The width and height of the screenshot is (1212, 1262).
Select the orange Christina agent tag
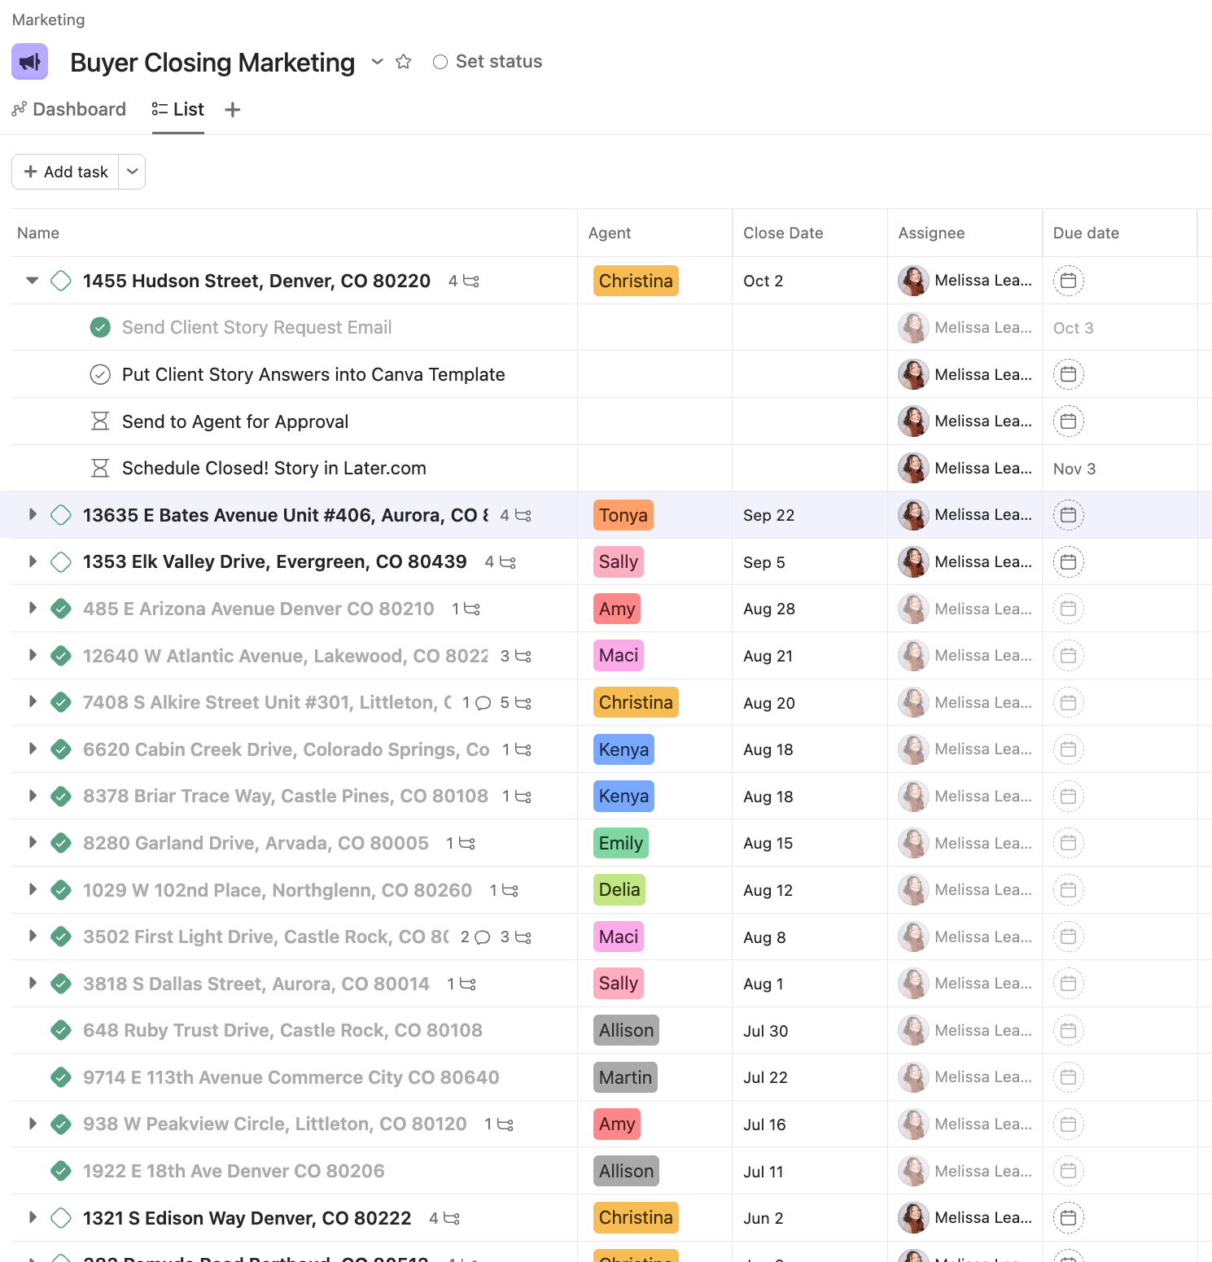tap(636, 281)
